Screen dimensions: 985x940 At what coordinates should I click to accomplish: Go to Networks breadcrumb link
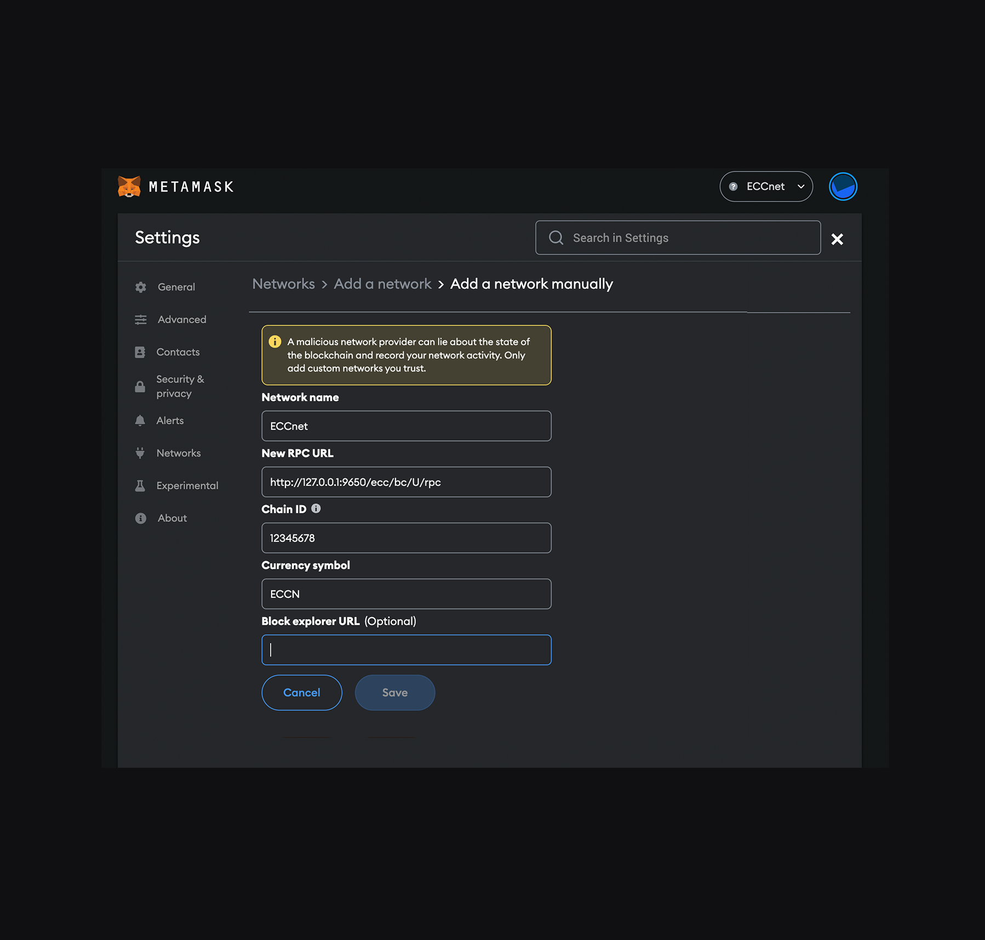(283, 284)
